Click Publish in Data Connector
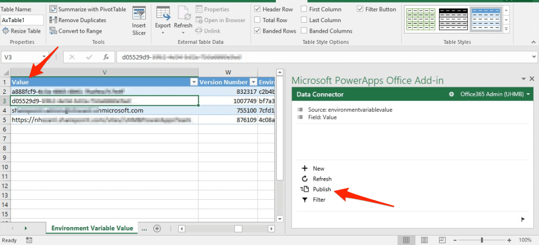The height and width of the screenshot is (245, 539). click(x=316, y=189)
